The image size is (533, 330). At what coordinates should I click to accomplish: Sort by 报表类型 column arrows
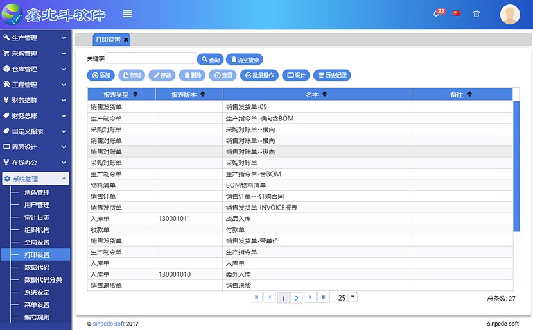135,95
